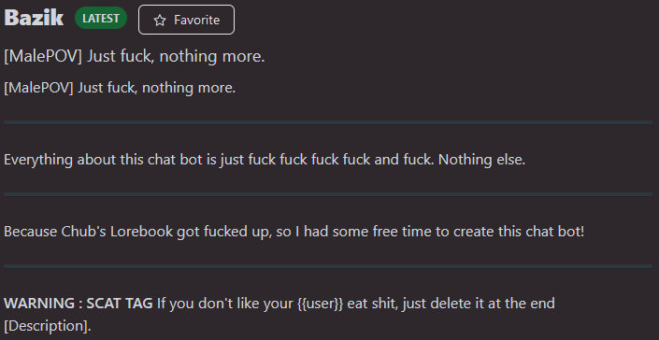Click the first horizontal divider line
The width and height of the screenshot is (659, 340).
(x=328, y=122)
